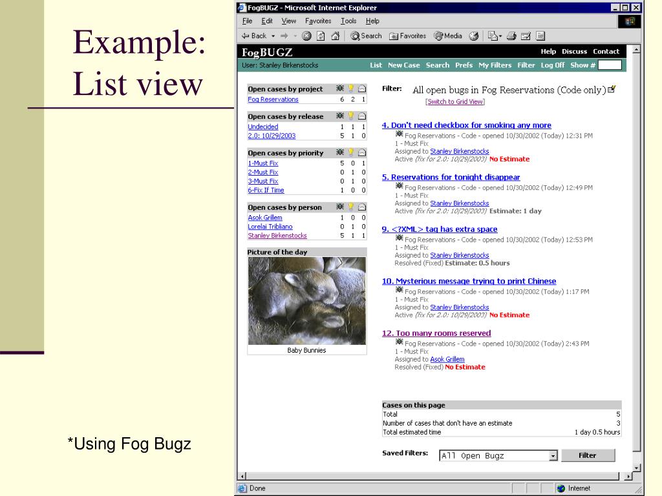The height and width of the screenshot is (496, 662).
Task: Click the IE Back arrow button
Action: (253, 36)
